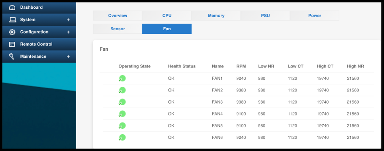Click the Low NR column header
The image size is (384, 151).
click(x=266, y=66)
